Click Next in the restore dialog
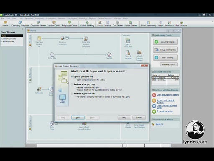 coord(78,117)
